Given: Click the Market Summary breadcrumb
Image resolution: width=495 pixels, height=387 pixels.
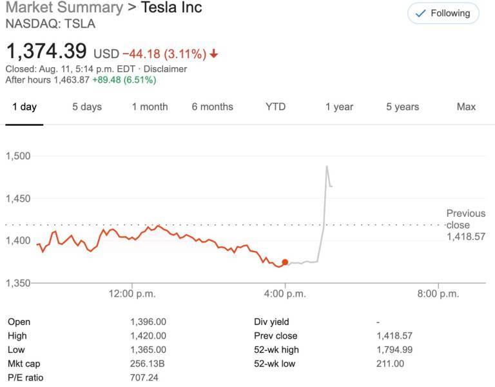Looking at the screenshot, I should (63, 8).
